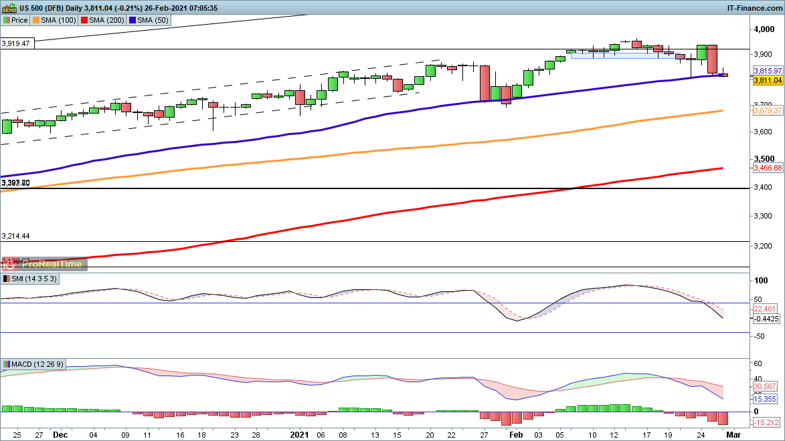Image resolution: width=785 pixels, height=441 pixels.
Task: Click the DEMO badge icon in the title bar
Action: click(9, 8)
